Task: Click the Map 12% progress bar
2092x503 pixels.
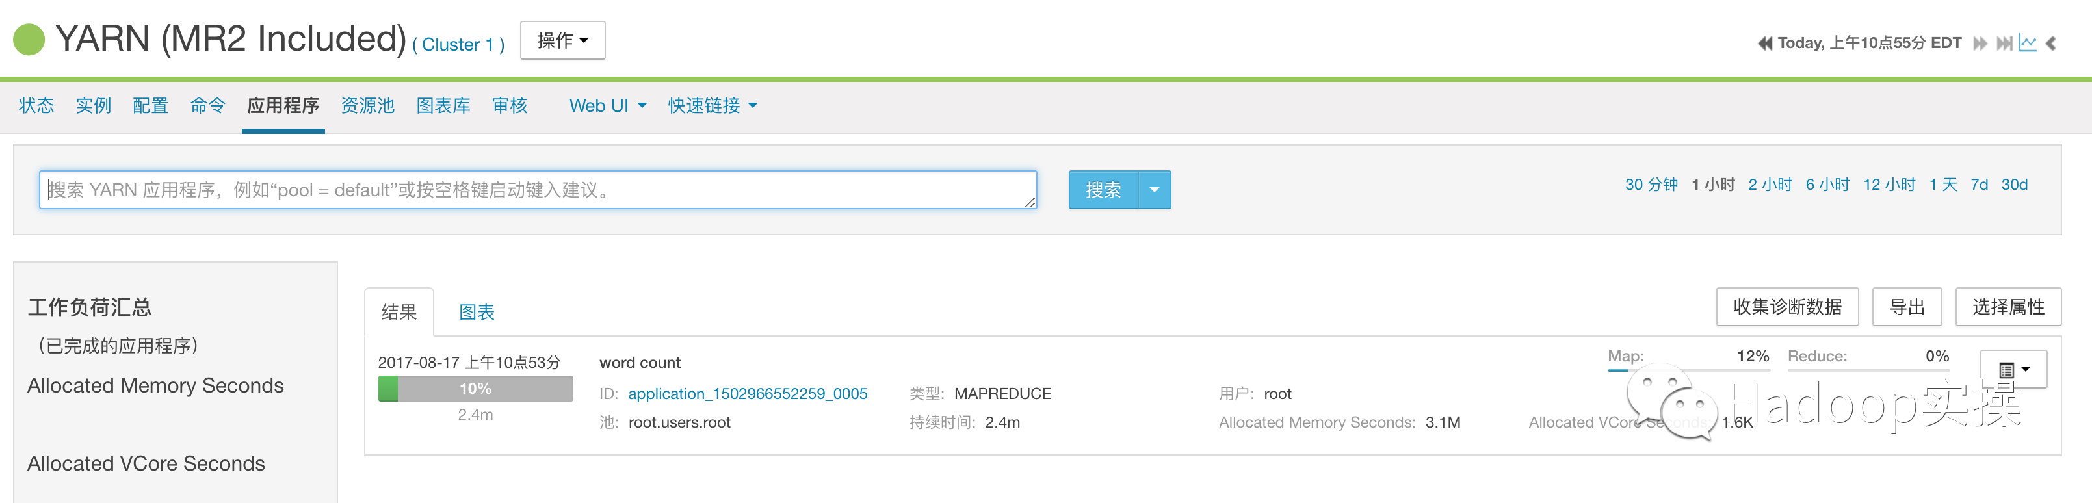Action: tap(1688, 370)
